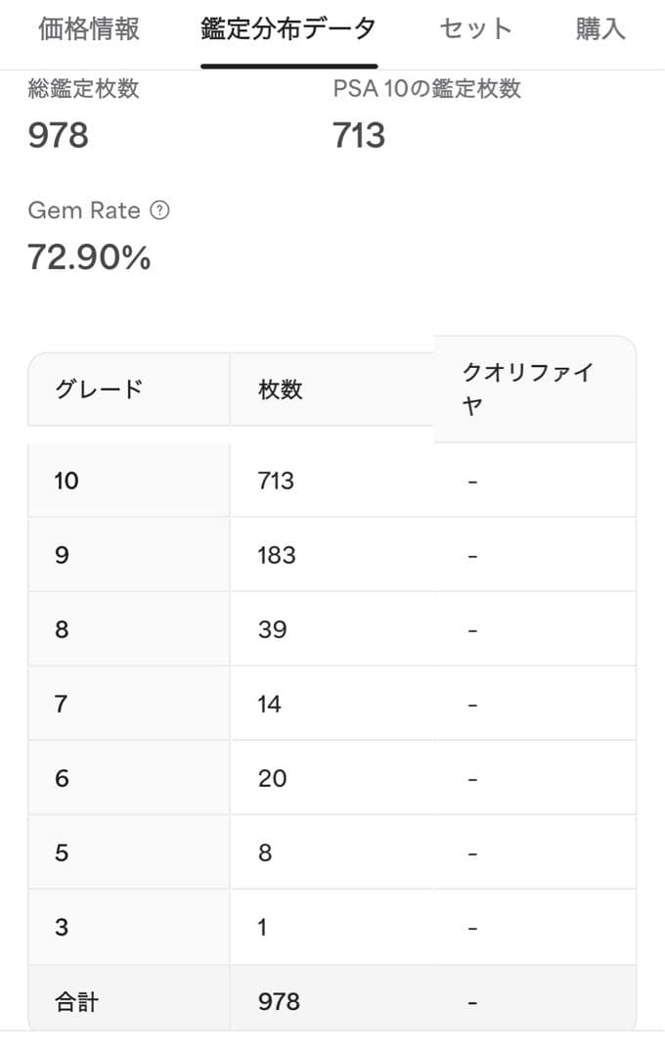Go to the 購入 tab
665x1057 pixels.
click(x=600, y=29)
